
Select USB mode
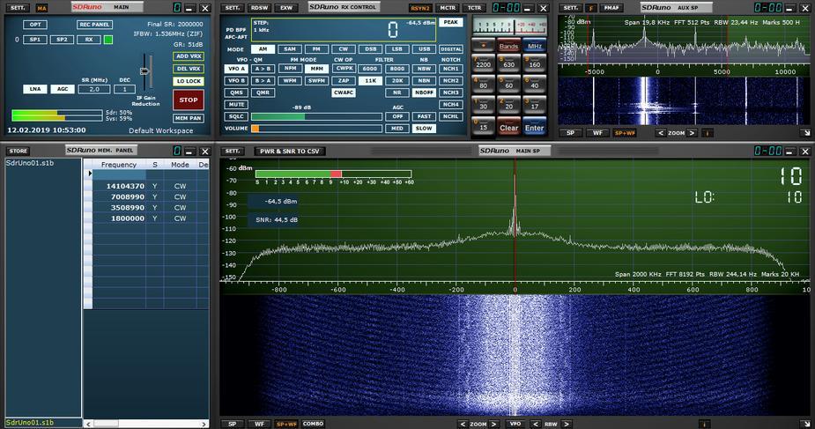(424, 48)
